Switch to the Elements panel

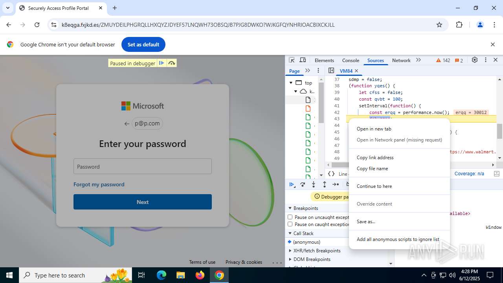(x=324, y=61)
